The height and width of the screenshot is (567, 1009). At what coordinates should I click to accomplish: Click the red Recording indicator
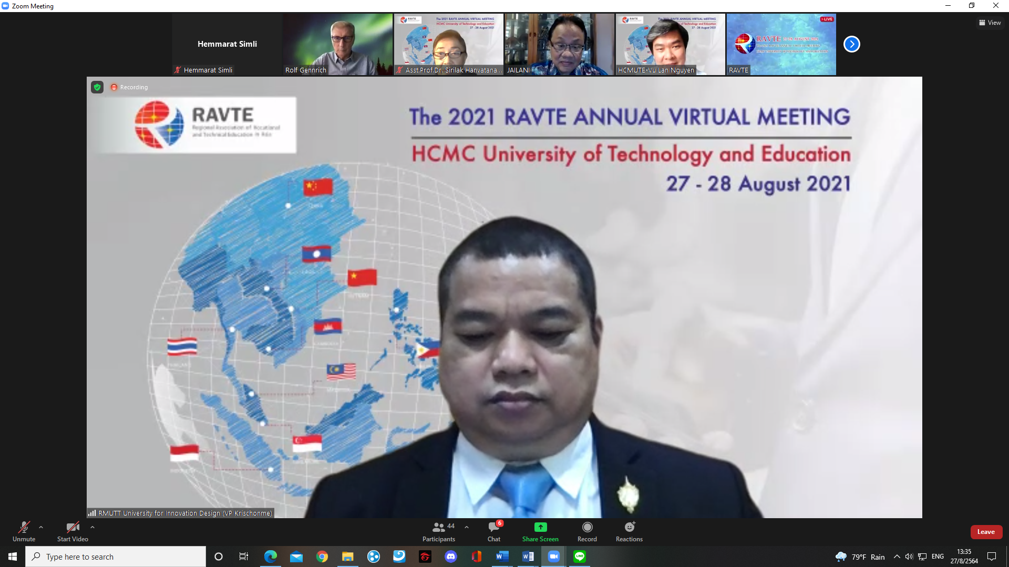point(129,87)
